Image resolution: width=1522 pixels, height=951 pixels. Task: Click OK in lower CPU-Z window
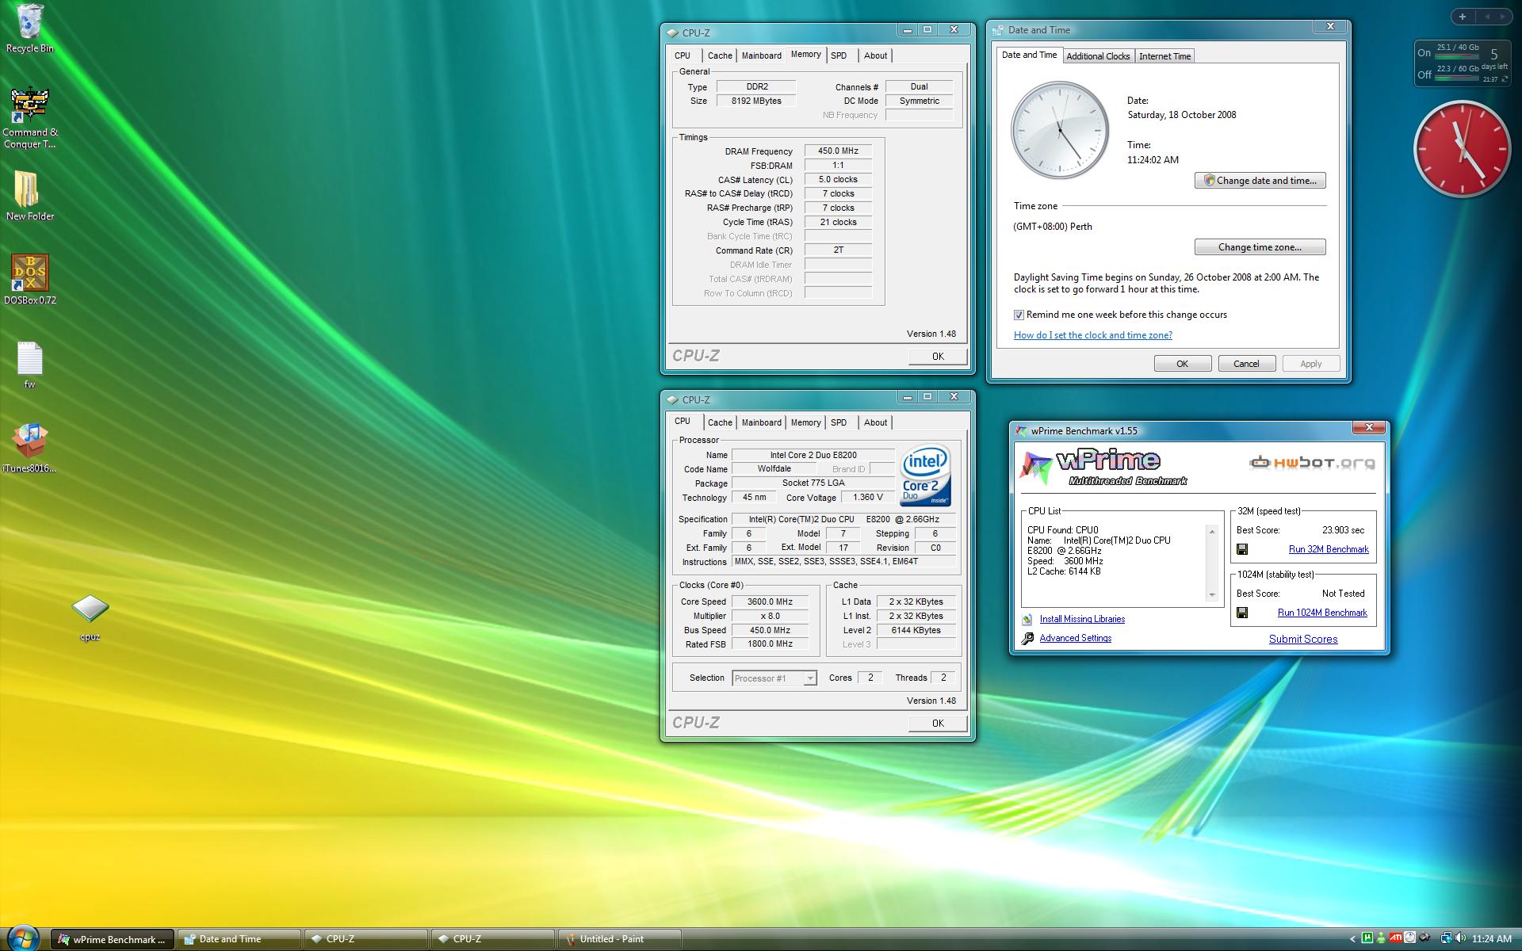(938, 724)
